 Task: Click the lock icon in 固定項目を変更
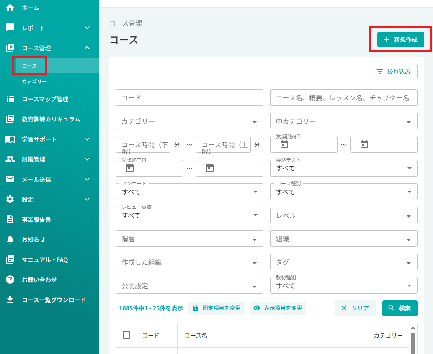pyautogui.click(x=195, y=308)
